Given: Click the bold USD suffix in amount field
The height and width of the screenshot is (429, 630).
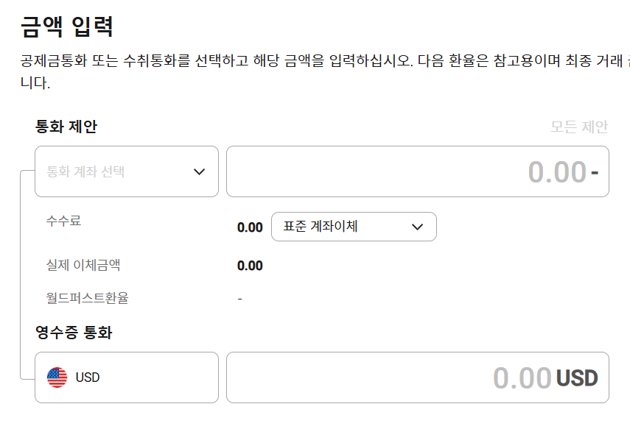Looking at the screenshot, I should coord(577,378).
